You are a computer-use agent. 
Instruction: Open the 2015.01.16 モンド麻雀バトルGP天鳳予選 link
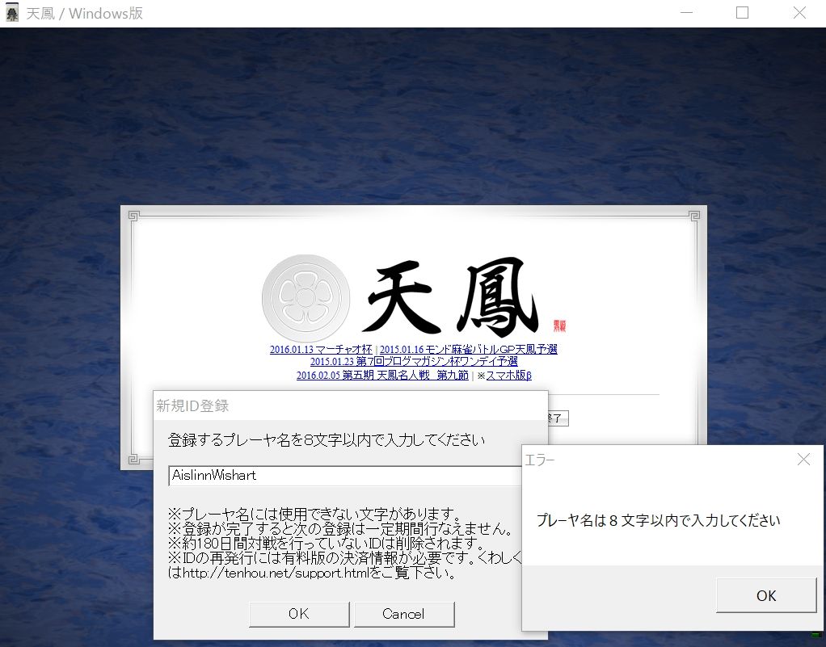point(468,349)
